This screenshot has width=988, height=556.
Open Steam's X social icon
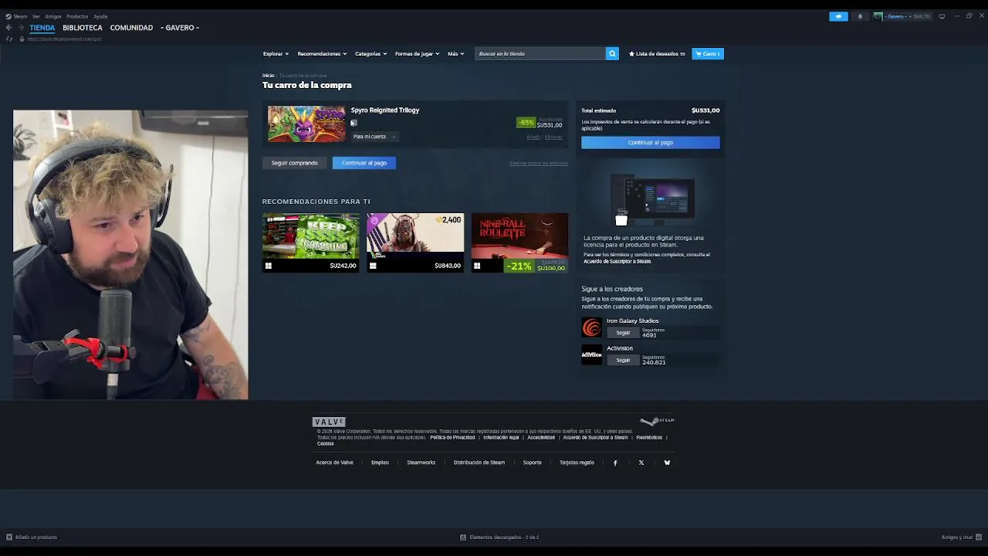click(641, 463)
